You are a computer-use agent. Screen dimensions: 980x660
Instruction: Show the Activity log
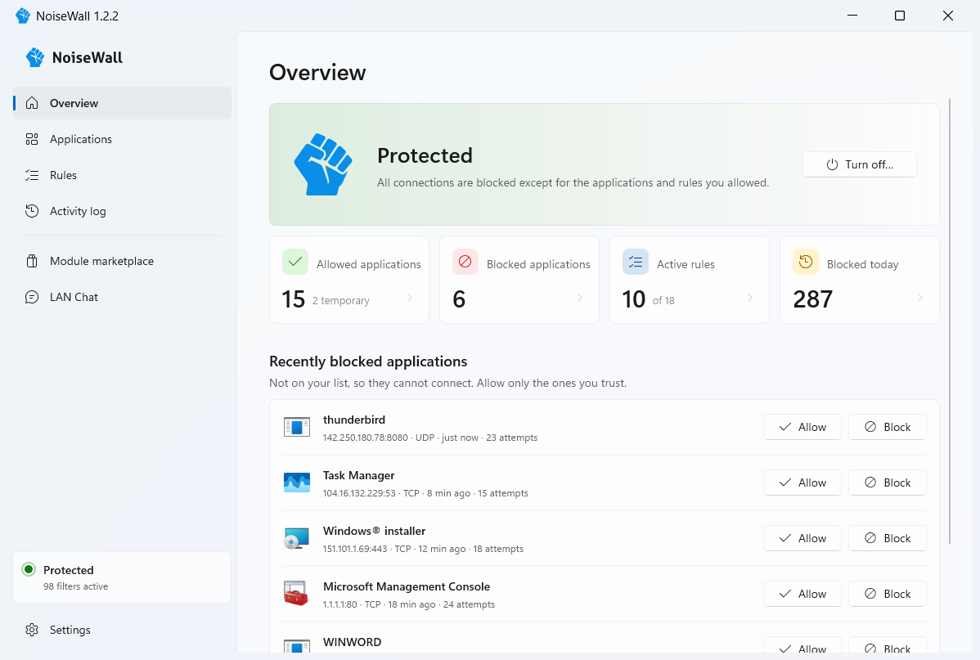click(x=122, y=211)
